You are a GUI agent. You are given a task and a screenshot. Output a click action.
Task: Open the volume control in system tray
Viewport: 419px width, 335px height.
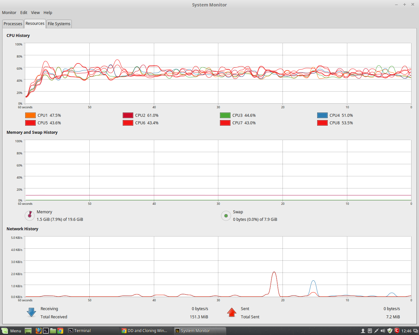[383, 331]
